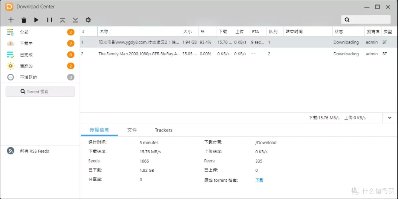The width and height of the screenshot is (398, 199).
Task: Click status bar 下載:15.76 MB/s text
Action: [x=324, y=118]
